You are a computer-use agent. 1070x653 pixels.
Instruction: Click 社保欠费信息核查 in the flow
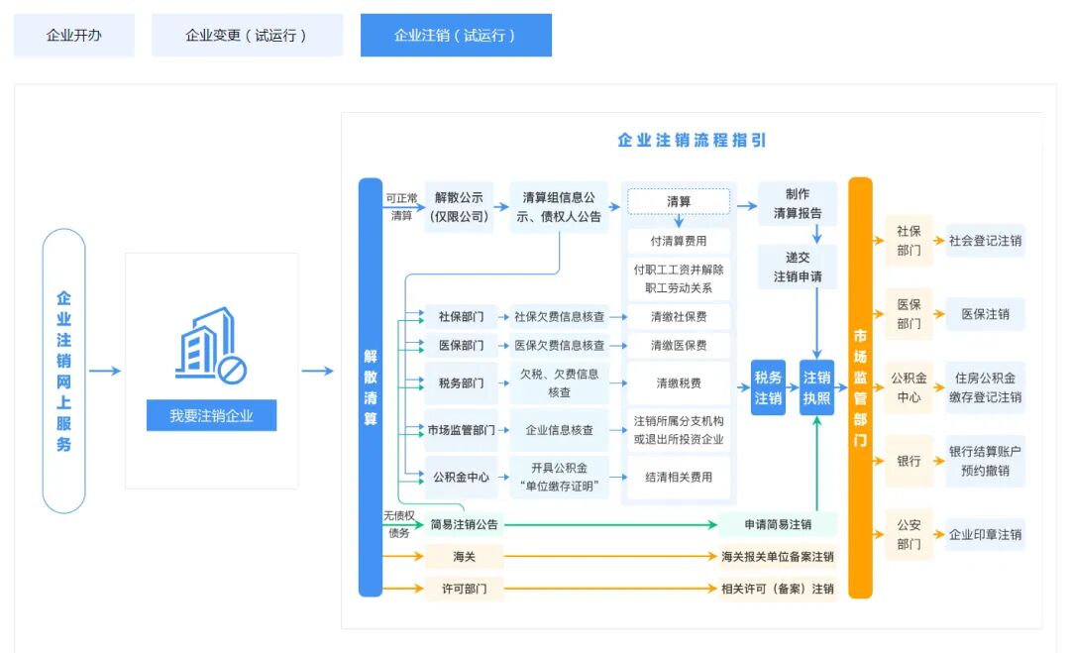pos(561,316)
